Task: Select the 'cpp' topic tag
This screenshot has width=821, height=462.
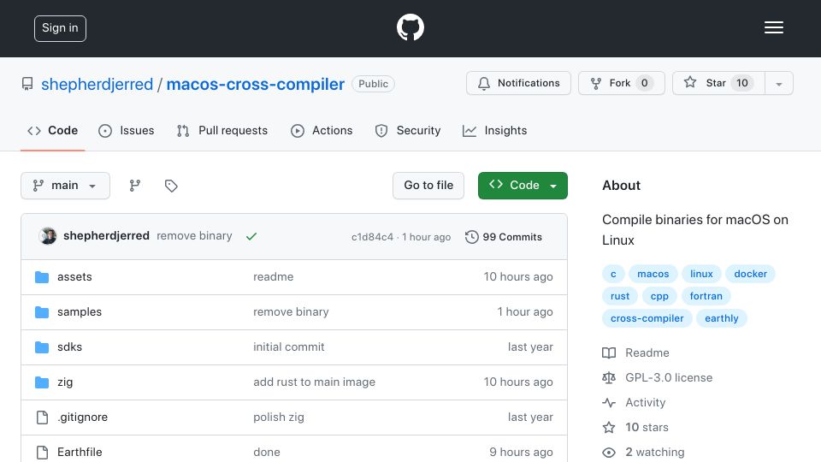Action: (659, 296)
